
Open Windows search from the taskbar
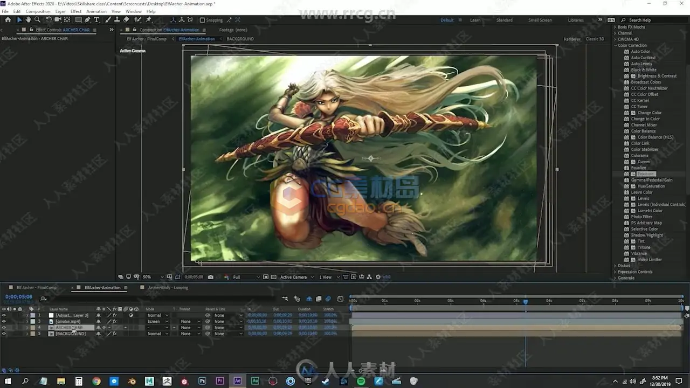pos(25,381)
